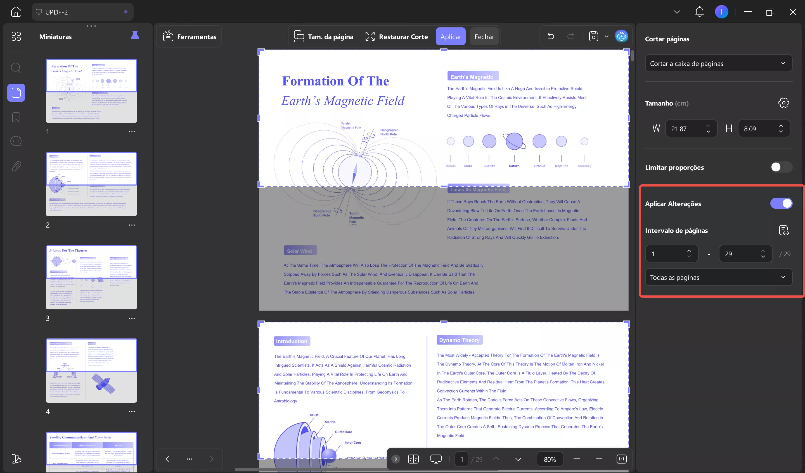805x473 pixels.
Task: Click the custom page range icon
Action: [x=783, y=230]
